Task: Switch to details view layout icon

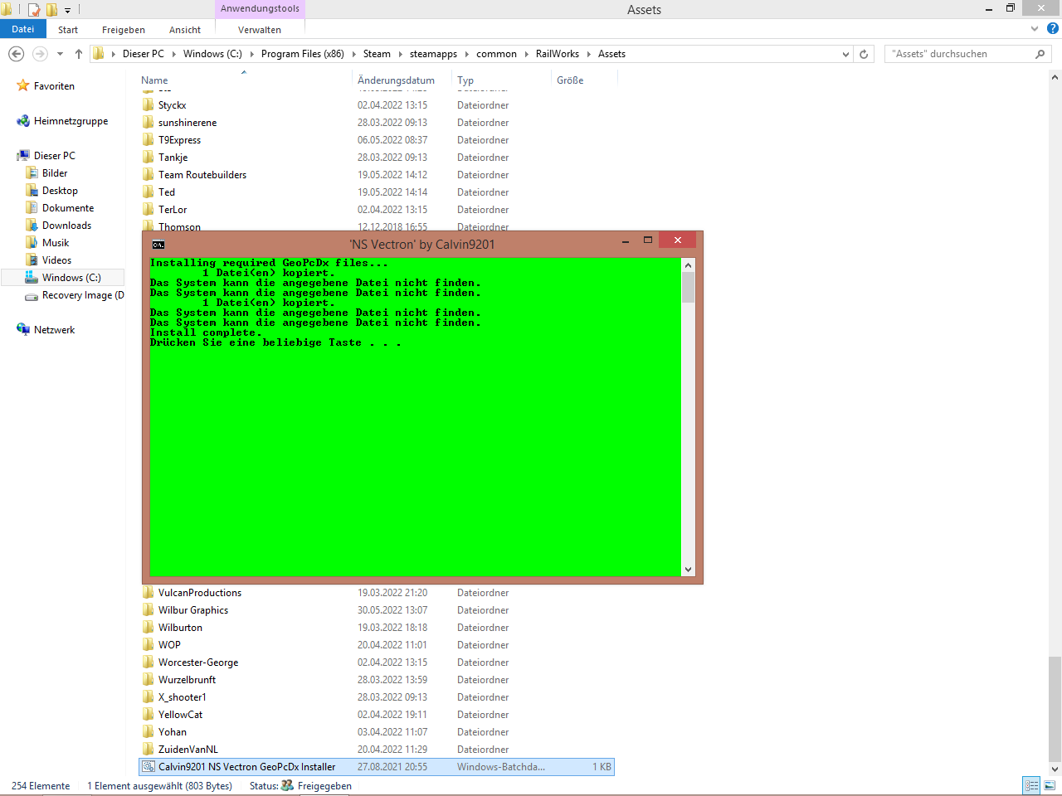Action: click(x=1031, y=785)
